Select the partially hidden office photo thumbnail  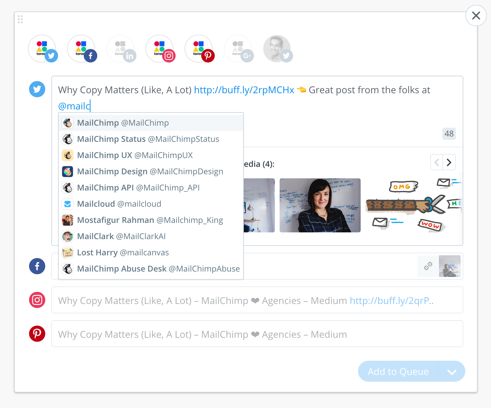pyautogui.click(x=259, y=205)
